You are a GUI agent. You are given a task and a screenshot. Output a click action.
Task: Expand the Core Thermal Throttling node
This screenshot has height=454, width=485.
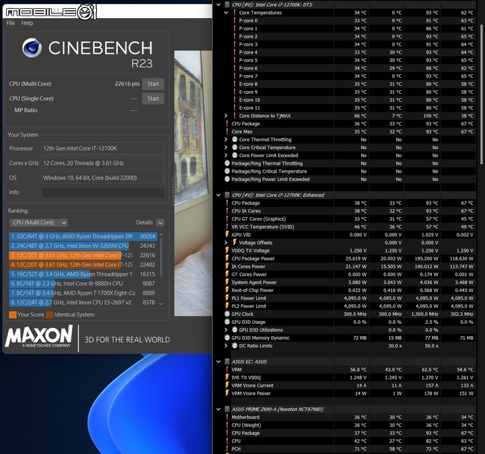click(226, 140)
